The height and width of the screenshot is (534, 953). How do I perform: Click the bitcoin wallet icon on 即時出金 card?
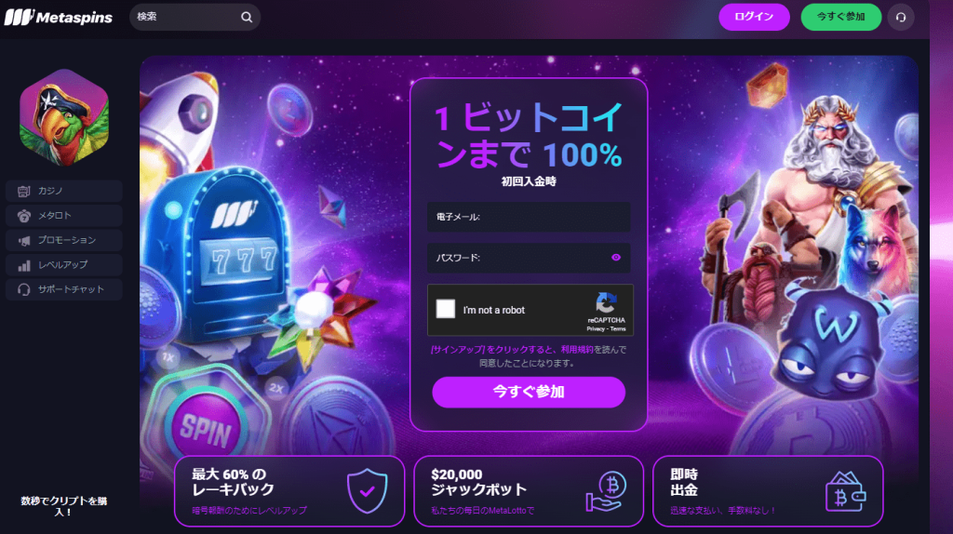pos(845,491)
